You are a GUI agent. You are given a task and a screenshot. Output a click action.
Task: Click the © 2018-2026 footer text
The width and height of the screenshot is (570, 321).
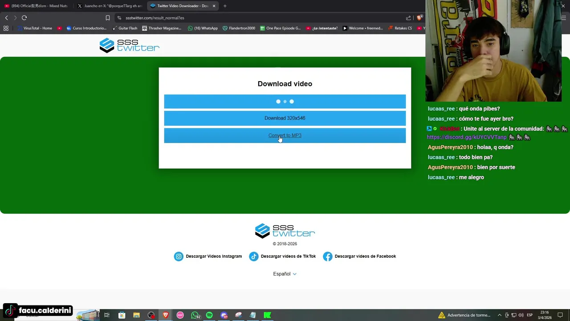(285, 244)
